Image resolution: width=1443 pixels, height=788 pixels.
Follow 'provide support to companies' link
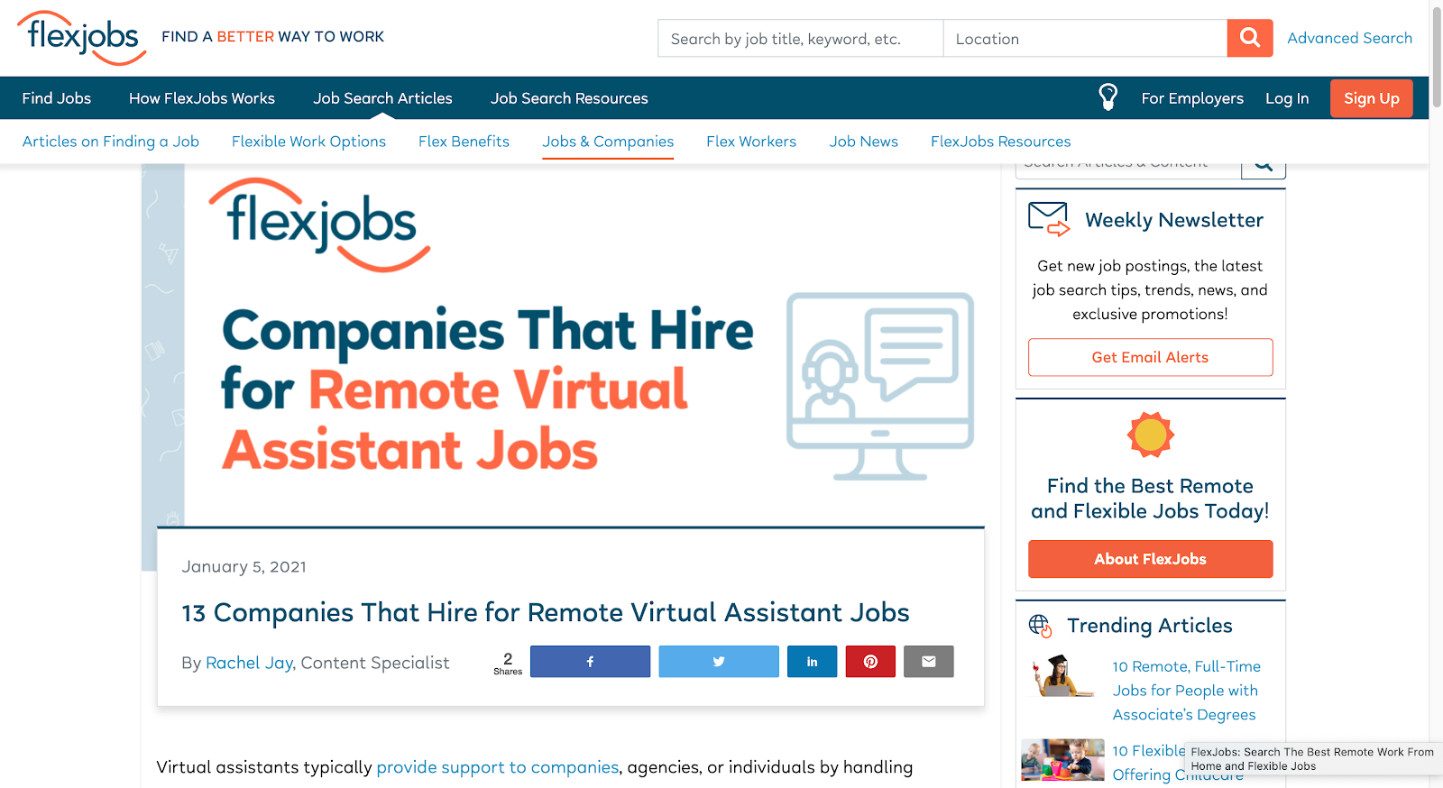[498, 767]
